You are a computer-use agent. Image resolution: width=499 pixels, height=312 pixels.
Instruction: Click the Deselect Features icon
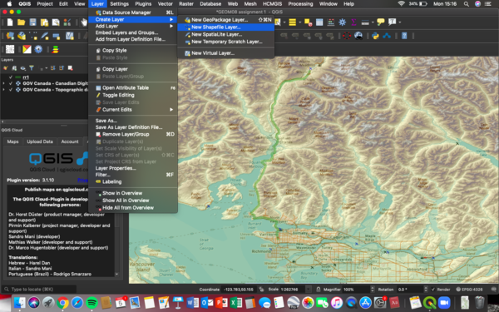tap(308, 22)
